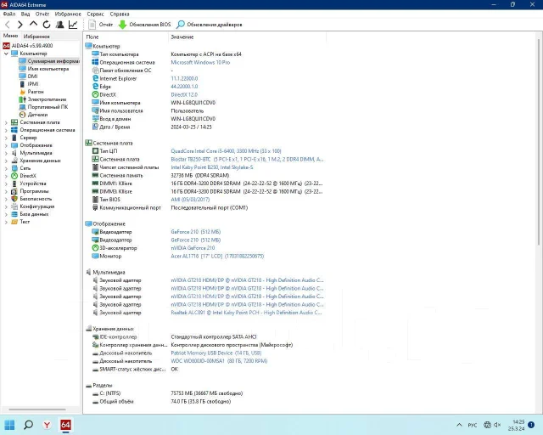This screenshot has height=435, width=543.
Task: Open Yandex browser from the taskbar
Action: tap(47, 425)
